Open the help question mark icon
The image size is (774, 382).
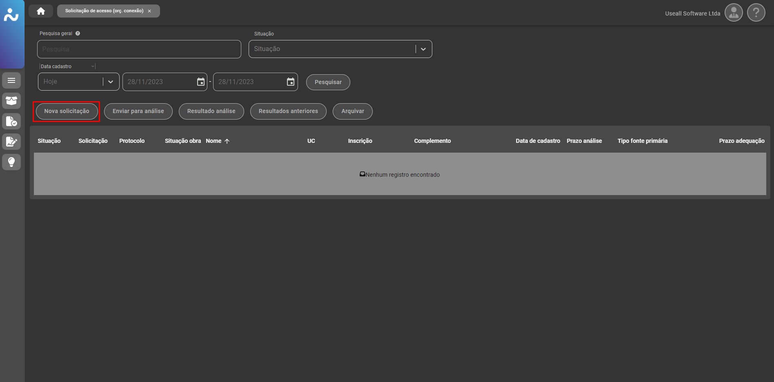[756, 13]
